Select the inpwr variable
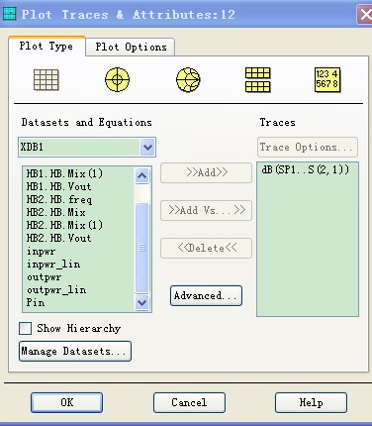This screenshot has height=426, width=372. (42, 252)
